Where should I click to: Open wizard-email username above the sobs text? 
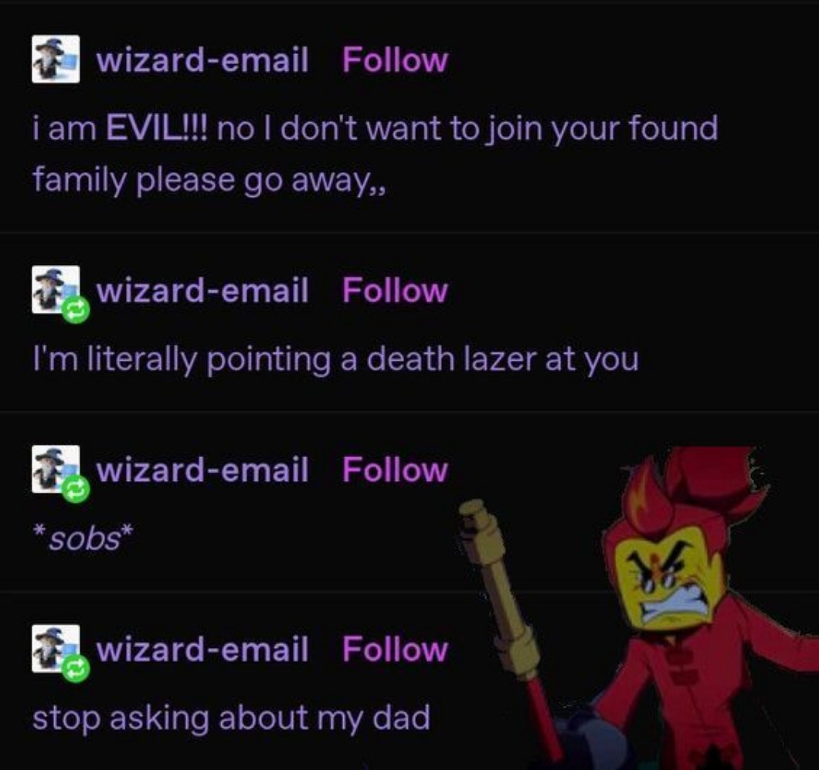202,470
